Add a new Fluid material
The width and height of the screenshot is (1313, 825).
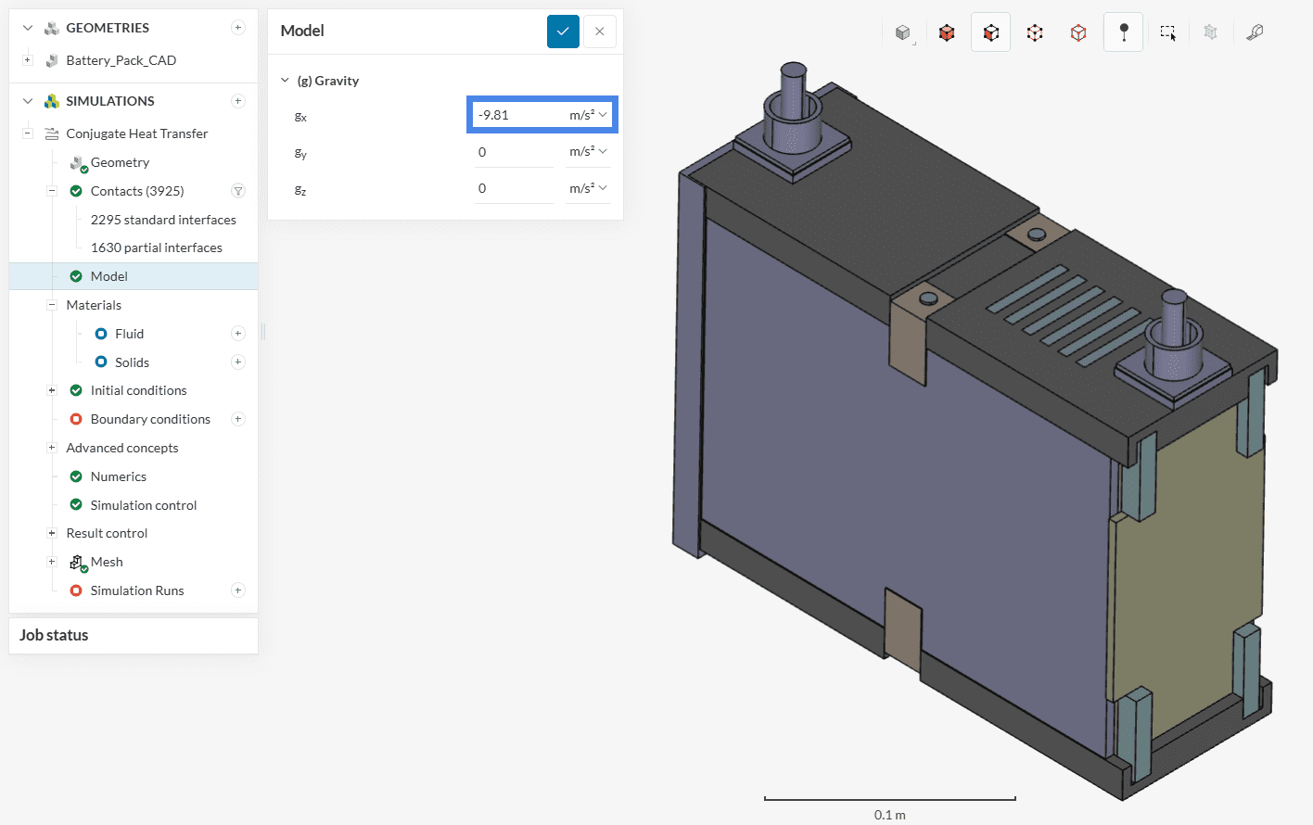[x=238, y=334]
